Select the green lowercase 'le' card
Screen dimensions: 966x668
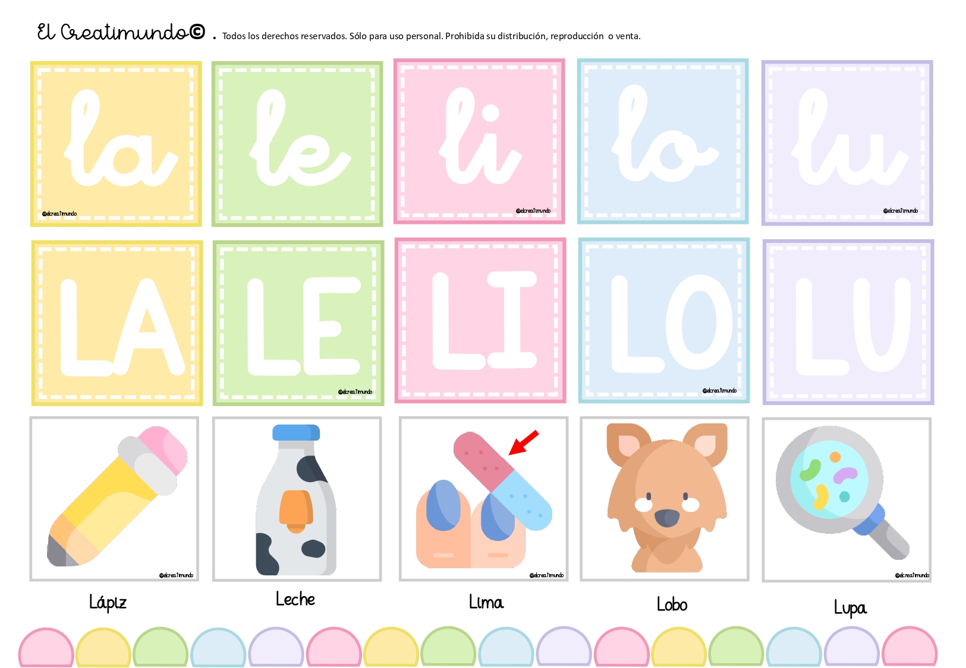pyautogui.click(x=297, y=144)
